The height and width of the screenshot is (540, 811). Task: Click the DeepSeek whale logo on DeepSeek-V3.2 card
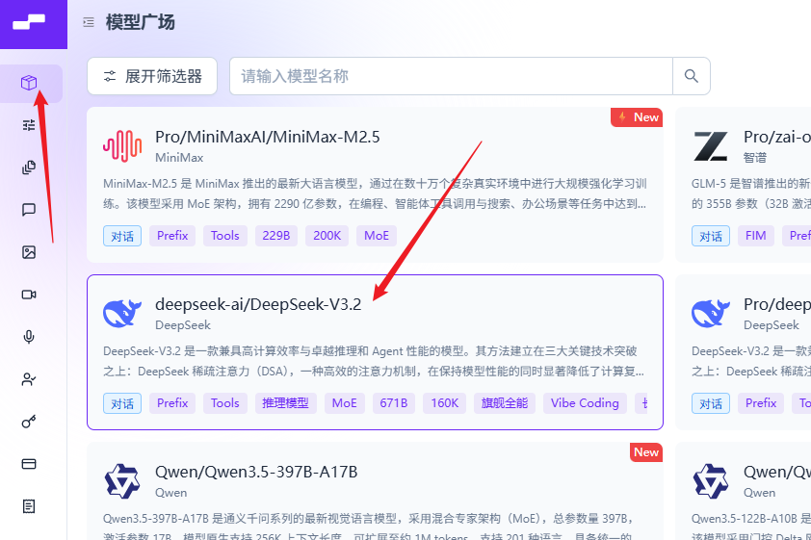[122, 314]
